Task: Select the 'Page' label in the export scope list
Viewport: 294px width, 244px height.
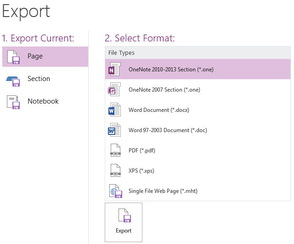Action: 35,56
